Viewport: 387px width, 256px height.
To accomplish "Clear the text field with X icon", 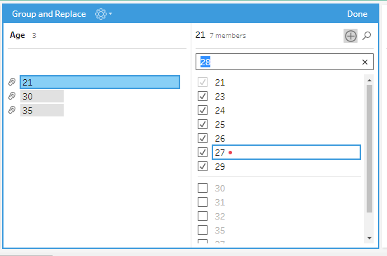I will [x=365, y=62].
